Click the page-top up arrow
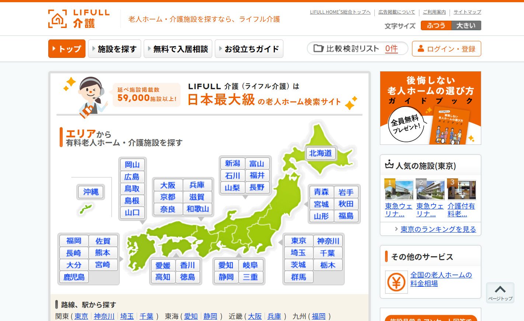 [500, 289]
